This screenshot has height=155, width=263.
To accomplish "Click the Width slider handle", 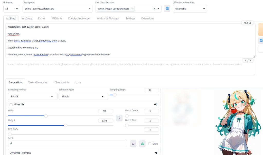I will coord(46,116).
